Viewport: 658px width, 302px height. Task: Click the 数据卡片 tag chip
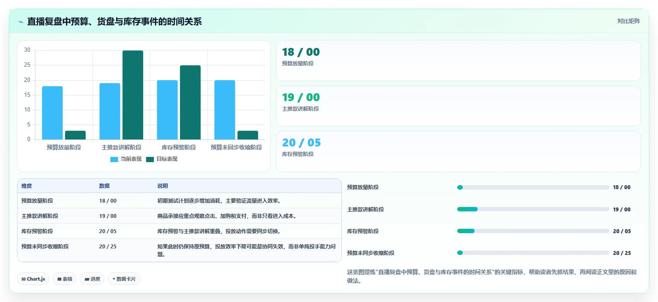(x=124, y=279)
